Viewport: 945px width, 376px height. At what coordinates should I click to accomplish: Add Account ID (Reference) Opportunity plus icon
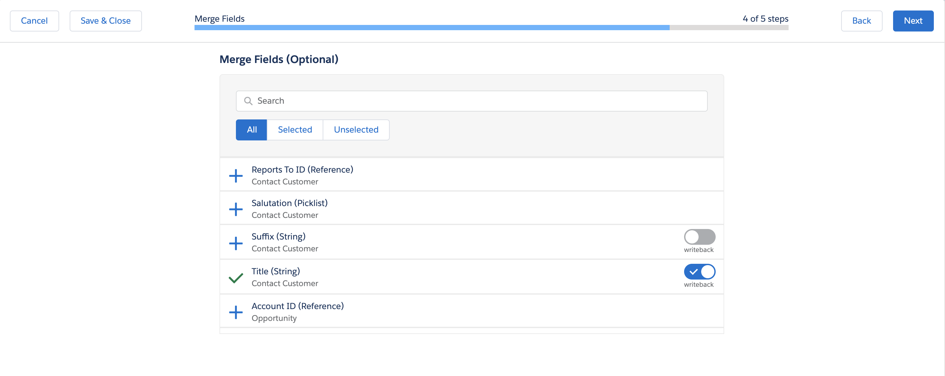236,312
